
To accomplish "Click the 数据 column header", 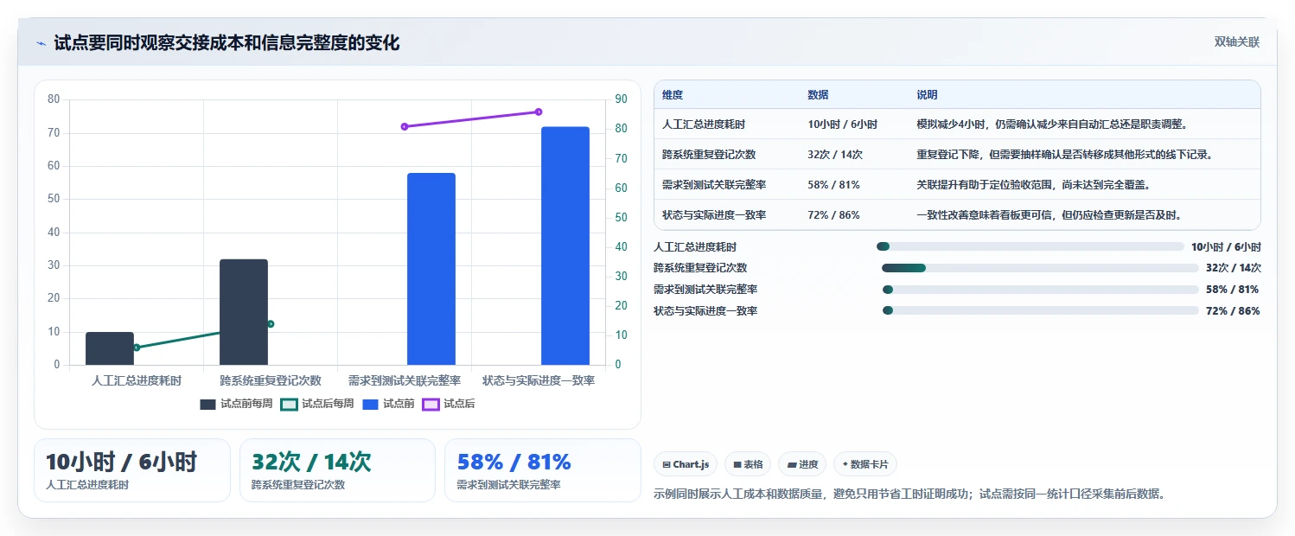I will (818, 95).
